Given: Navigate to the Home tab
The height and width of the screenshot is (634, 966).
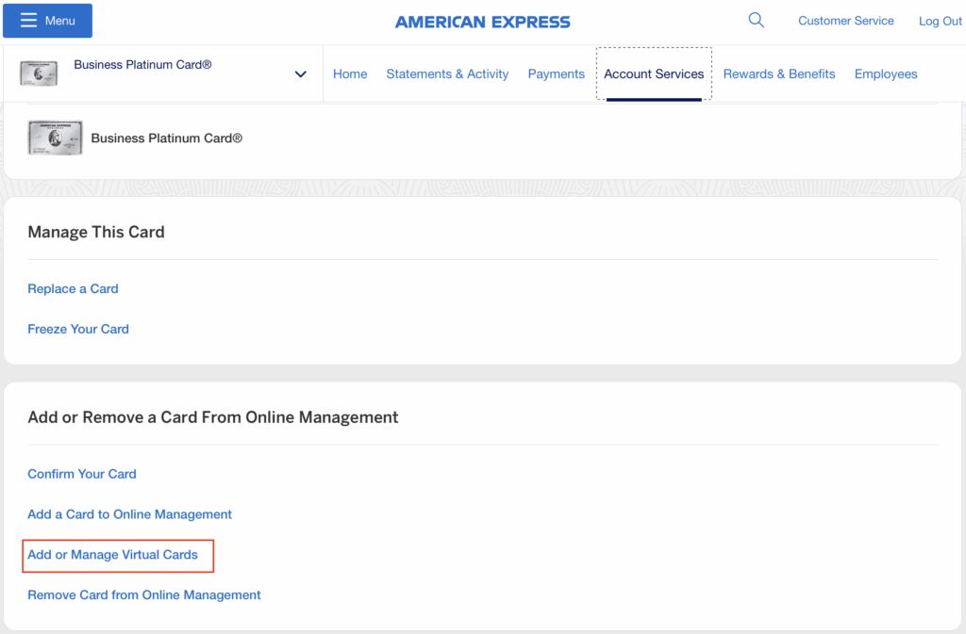Looking at the screenshot, I should pos(350,73).
